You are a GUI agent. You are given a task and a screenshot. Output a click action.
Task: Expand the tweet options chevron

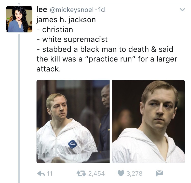[182, 9]
